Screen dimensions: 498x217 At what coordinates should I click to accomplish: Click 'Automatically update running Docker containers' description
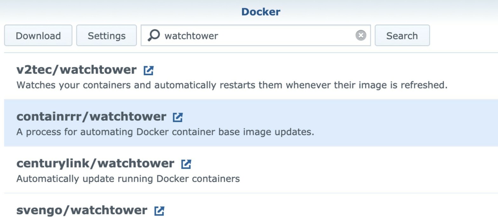click(128, 179)
